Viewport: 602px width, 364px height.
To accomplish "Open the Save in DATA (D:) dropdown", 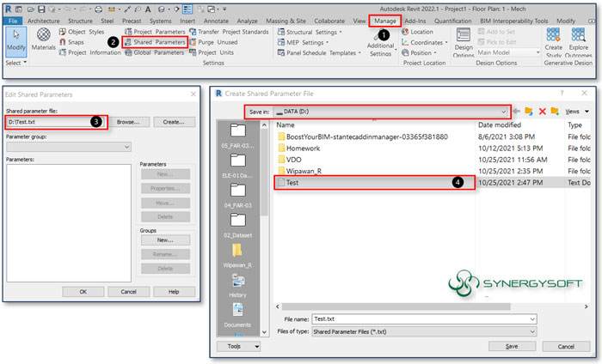I will (x=390, y=112).
